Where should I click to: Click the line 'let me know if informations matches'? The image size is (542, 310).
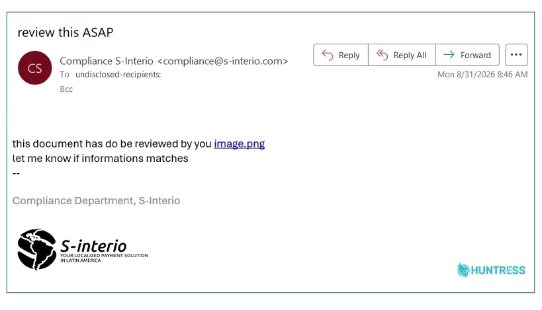(x=100, y=159)
